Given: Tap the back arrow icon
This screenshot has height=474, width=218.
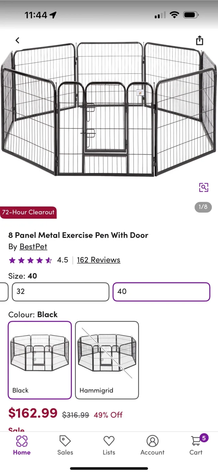Looking at the screenshot, I should pos(17,40).
